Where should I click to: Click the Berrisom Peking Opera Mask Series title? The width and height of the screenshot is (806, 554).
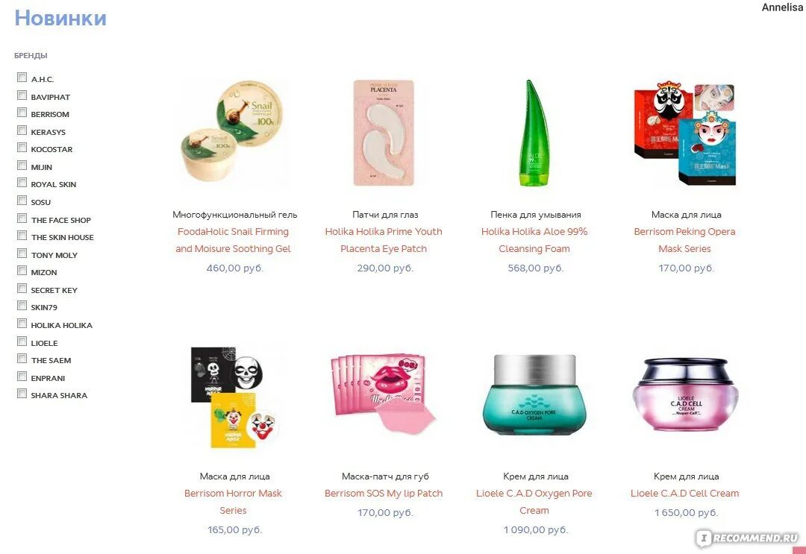684,240
